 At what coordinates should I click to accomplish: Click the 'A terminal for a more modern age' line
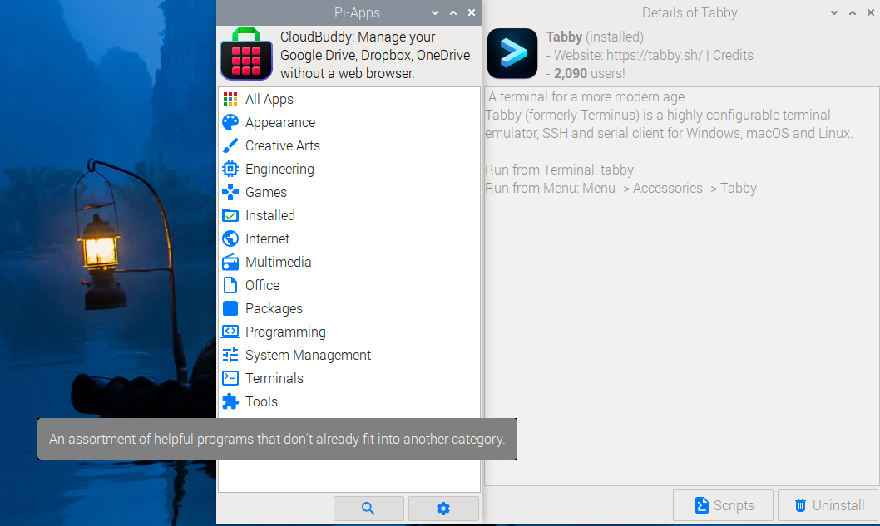tap(586, 97)
